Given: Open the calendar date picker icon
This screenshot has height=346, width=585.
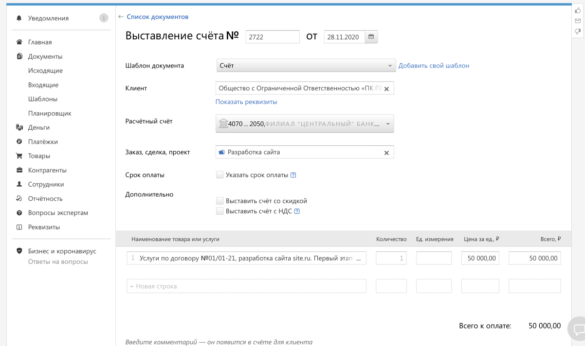Looking at the screenshot, I should (371, 37).
